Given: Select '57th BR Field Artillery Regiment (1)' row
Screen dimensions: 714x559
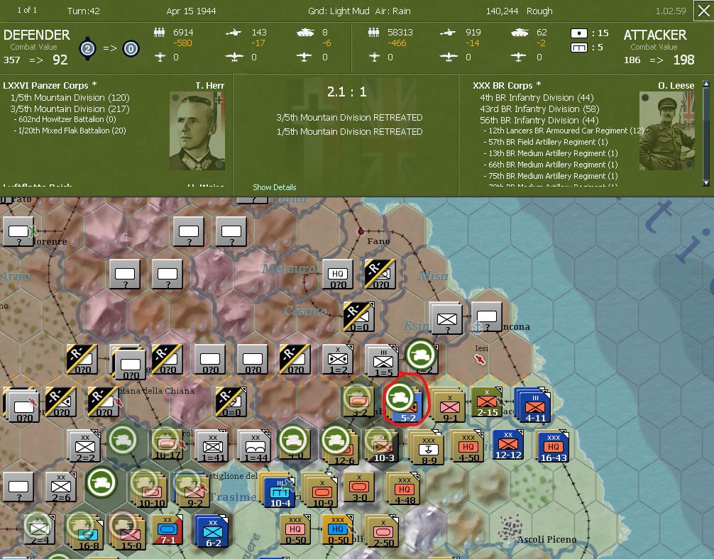Looking at the screenshot, I should (x=546, y=142).
